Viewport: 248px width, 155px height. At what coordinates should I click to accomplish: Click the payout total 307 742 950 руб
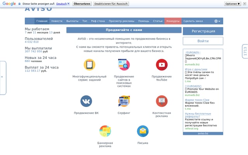(36, 52)
